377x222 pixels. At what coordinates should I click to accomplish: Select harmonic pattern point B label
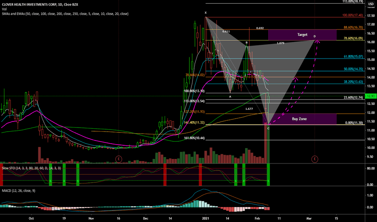click(247, 43)
